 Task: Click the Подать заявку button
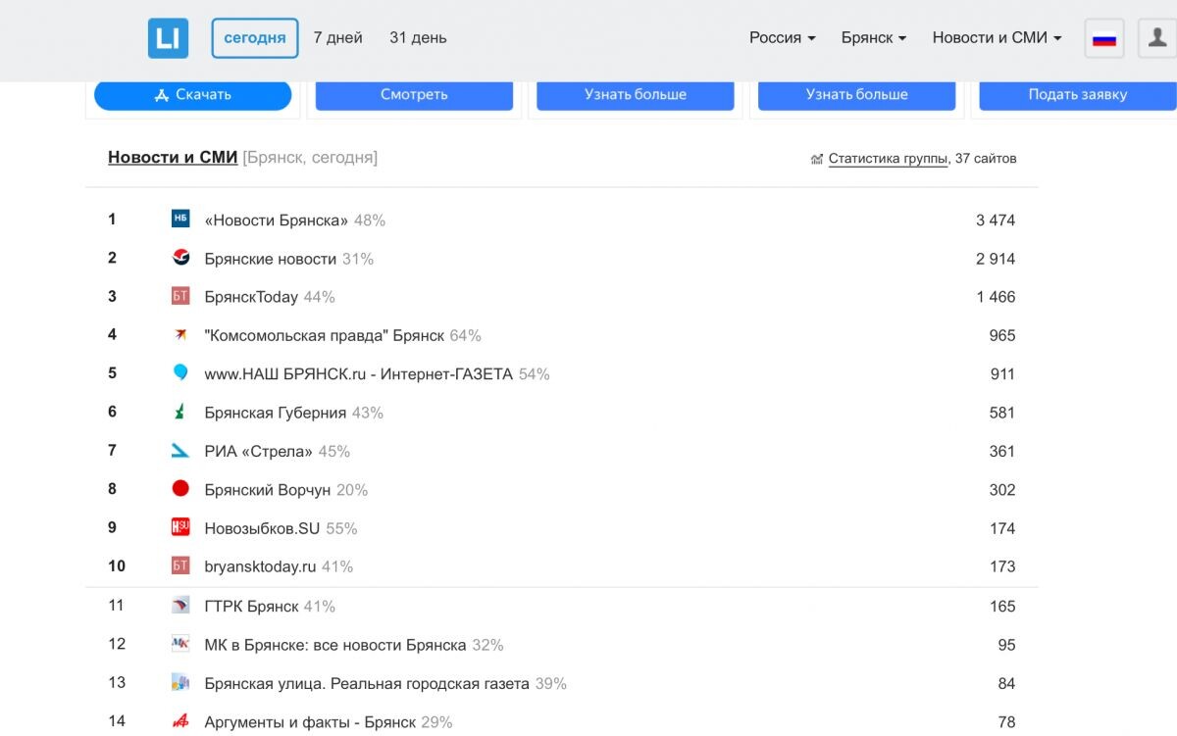pos(1078,95)
